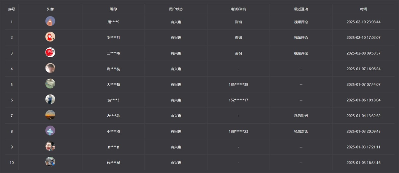The width and height of the screenshot is (399, 173).
Task: Select the nickname 海****枝
Action: 113,69
